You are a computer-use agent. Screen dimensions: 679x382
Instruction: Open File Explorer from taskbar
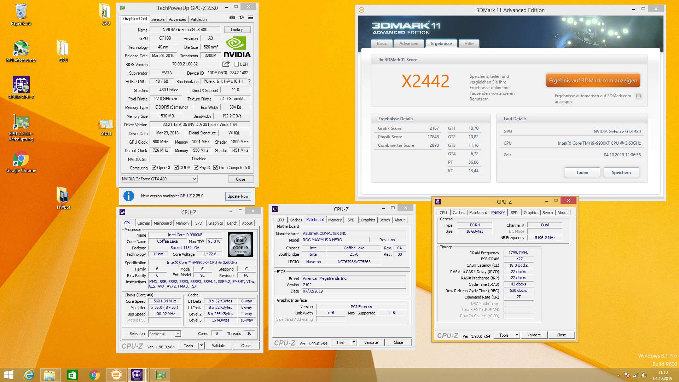tap(50, 375)
